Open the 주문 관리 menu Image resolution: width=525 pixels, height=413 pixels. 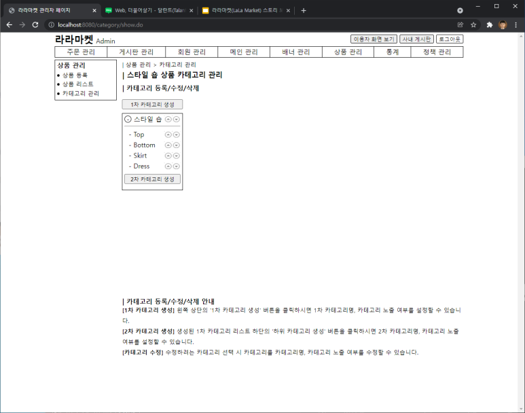(x=81, y=52)
